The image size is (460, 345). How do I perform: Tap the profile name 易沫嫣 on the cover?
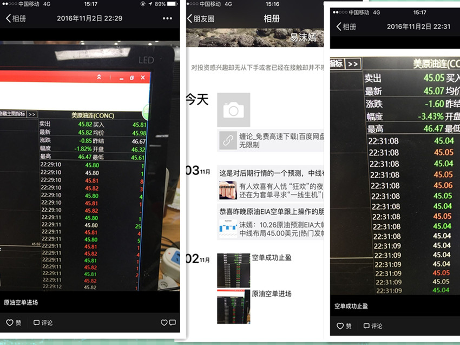click(304, 37)
